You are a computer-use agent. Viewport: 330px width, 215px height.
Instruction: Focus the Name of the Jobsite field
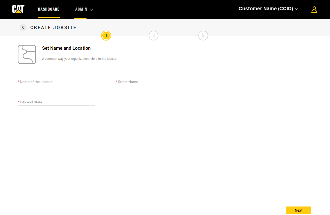pyautogui.click(x=57, y=82)
